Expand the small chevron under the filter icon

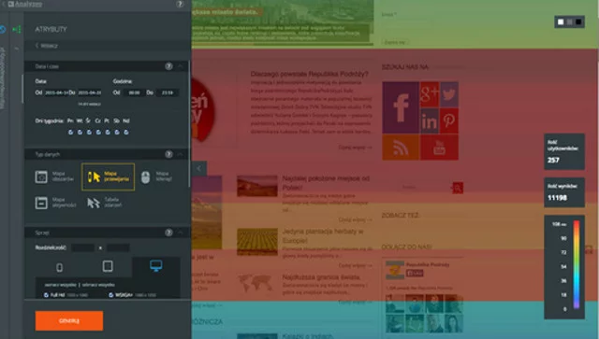coord(17,49)
